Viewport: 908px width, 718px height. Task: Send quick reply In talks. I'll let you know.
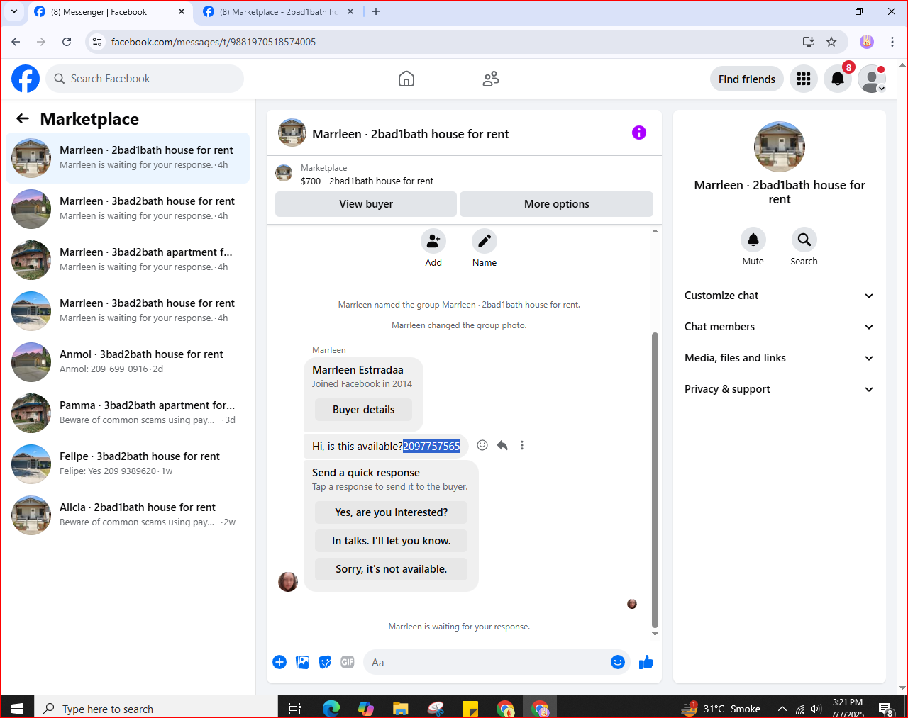pyautogui.click(x=392, y=541)
